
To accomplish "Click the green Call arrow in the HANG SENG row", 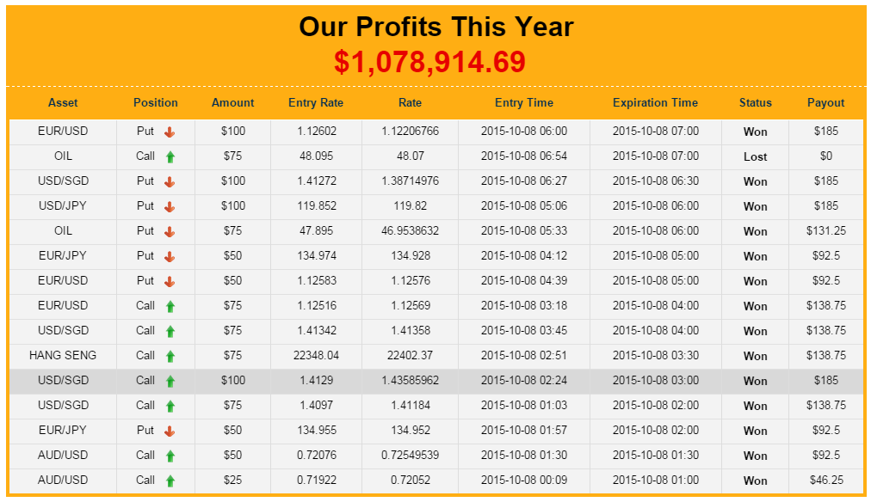I will [x=170, y=356].
